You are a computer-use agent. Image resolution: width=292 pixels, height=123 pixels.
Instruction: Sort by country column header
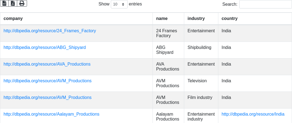pos(230,19)
